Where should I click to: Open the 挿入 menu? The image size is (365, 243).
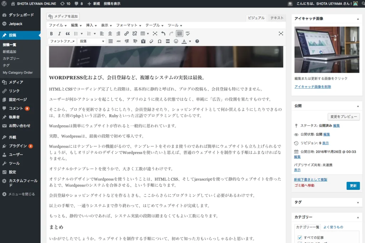pyautogui.click(x=91, y=25)
